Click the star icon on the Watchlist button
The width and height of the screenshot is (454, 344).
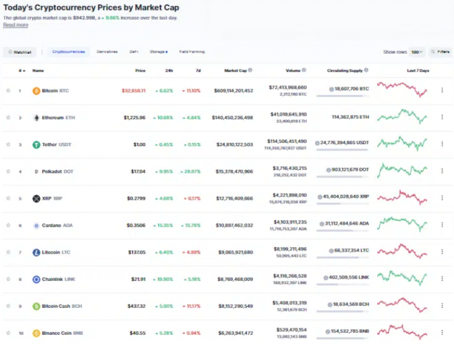pyautogui.click(x=9, y=52)
